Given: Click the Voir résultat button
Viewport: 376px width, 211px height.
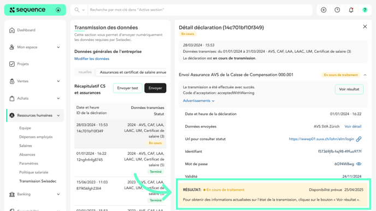Looking at the screenshot, I should 349,89.
